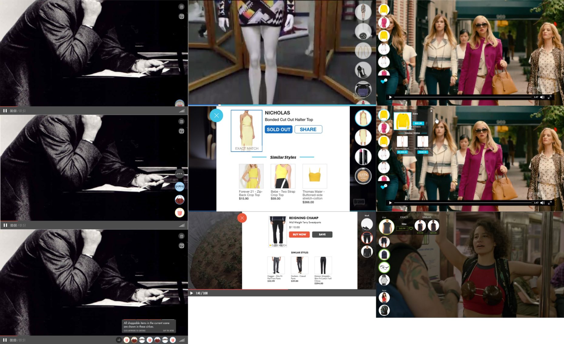Screen dimensions: 564x344
Task: Click the red handbag product circle
Action: click(x=180, y=200)
